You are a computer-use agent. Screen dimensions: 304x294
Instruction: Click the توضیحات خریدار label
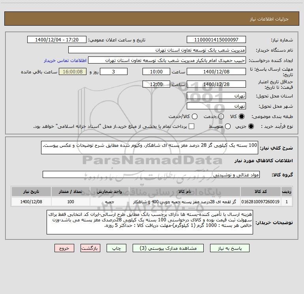[274, 223]
